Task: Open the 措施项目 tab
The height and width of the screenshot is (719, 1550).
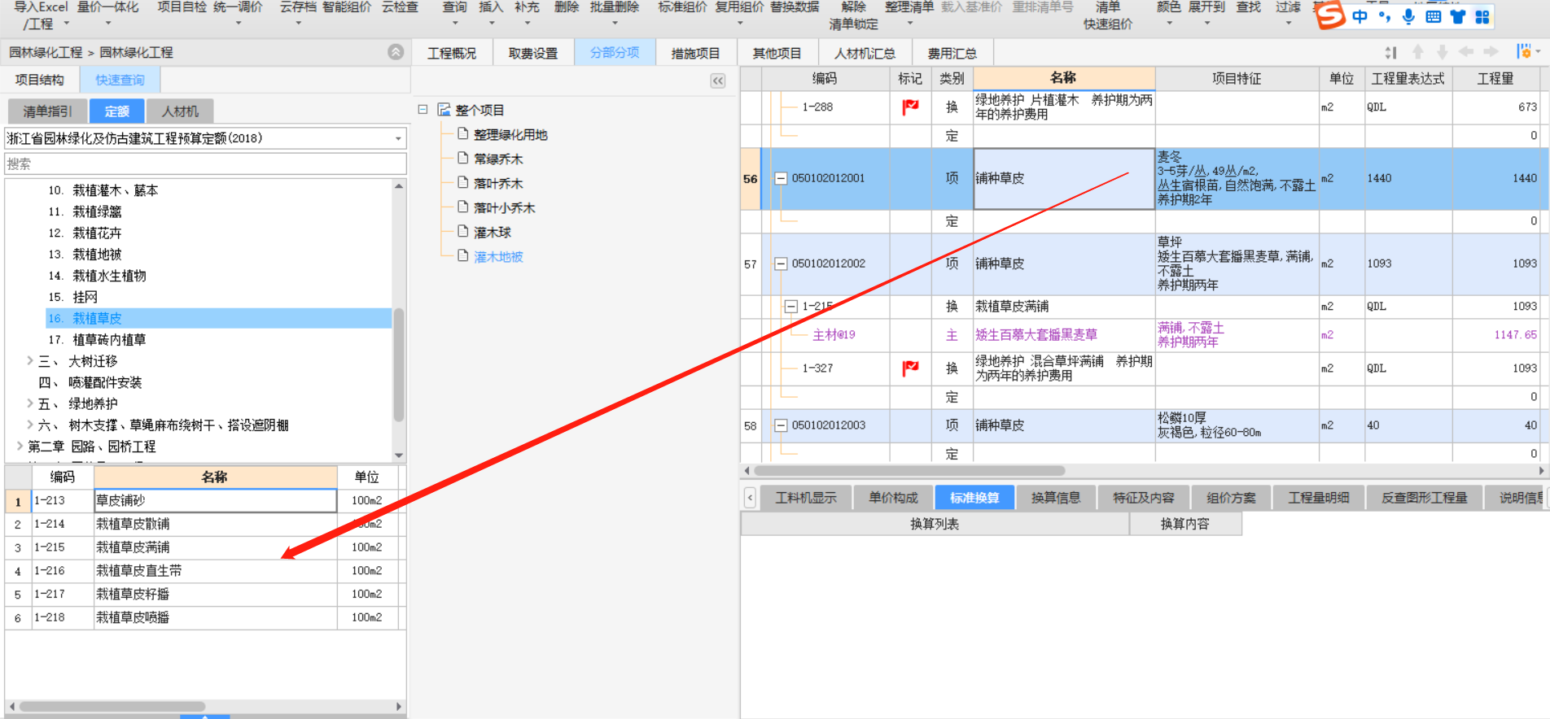Action: coord(695,53)
